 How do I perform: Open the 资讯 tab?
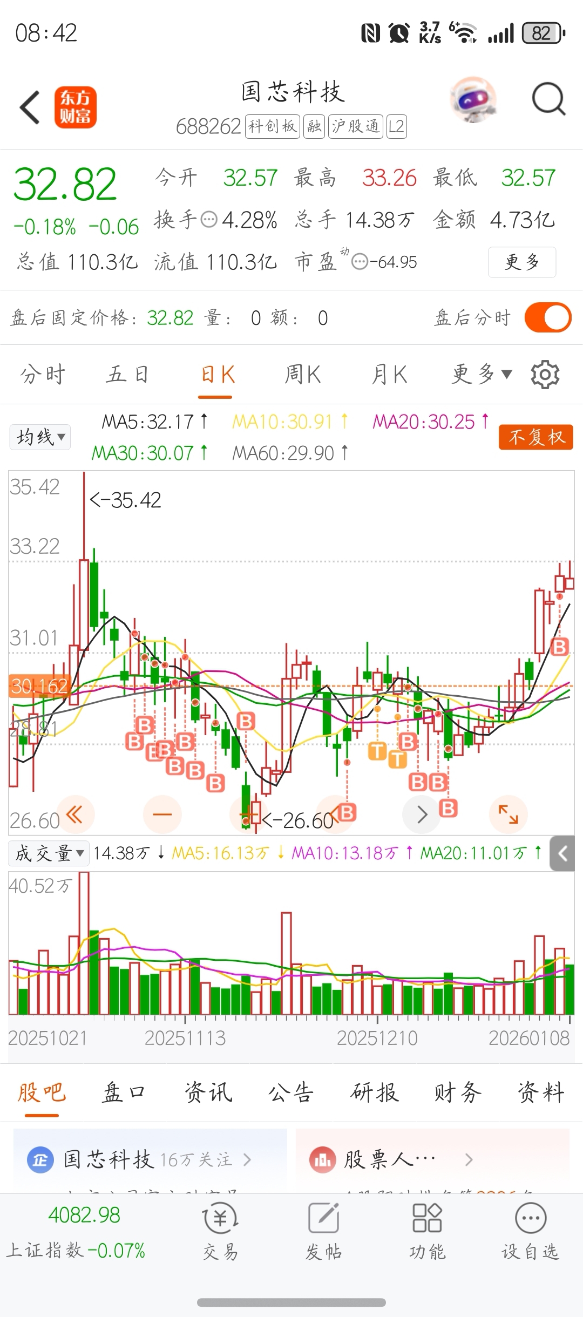[x=208, y=1092]
